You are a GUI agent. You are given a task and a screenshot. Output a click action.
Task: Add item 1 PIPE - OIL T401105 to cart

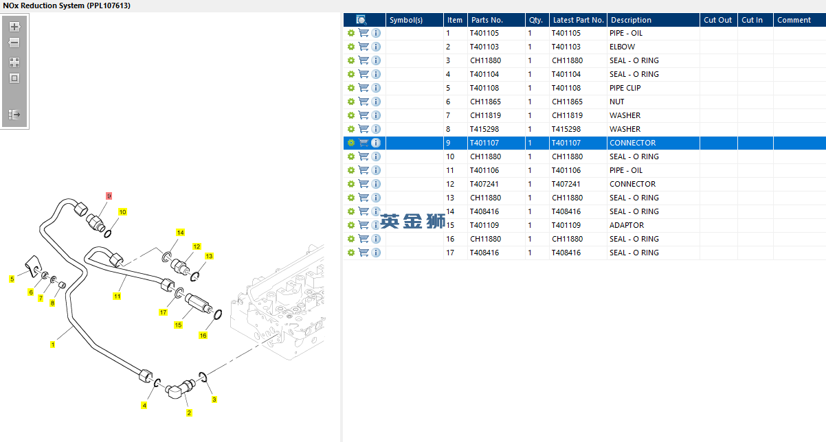click(364, 33)
